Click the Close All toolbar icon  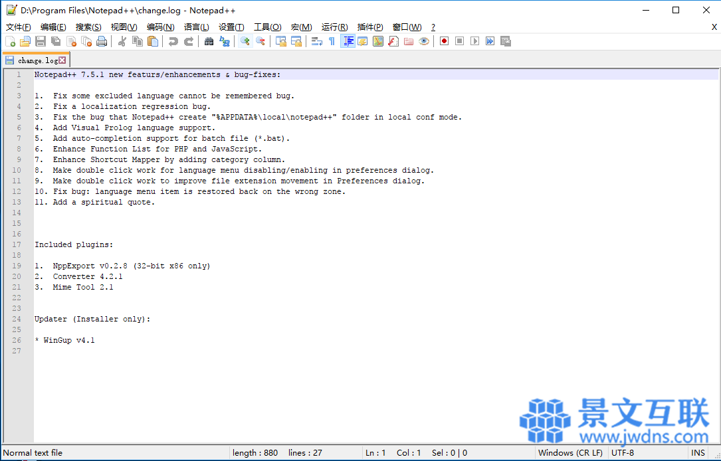pyautogui.click(x=86, y=41)
